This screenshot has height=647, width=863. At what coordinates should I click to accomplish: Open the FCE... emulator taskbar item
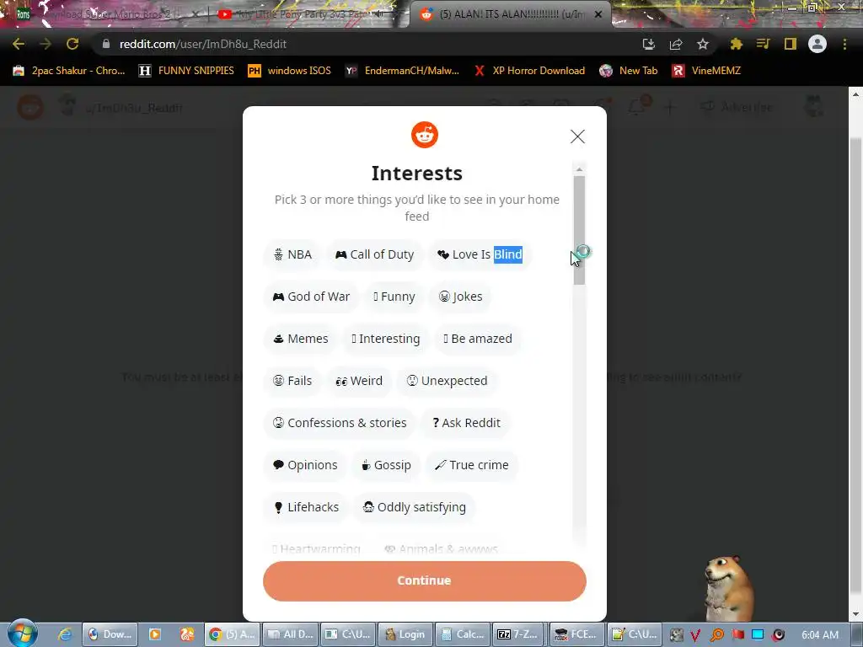click(x=576, y=634)
